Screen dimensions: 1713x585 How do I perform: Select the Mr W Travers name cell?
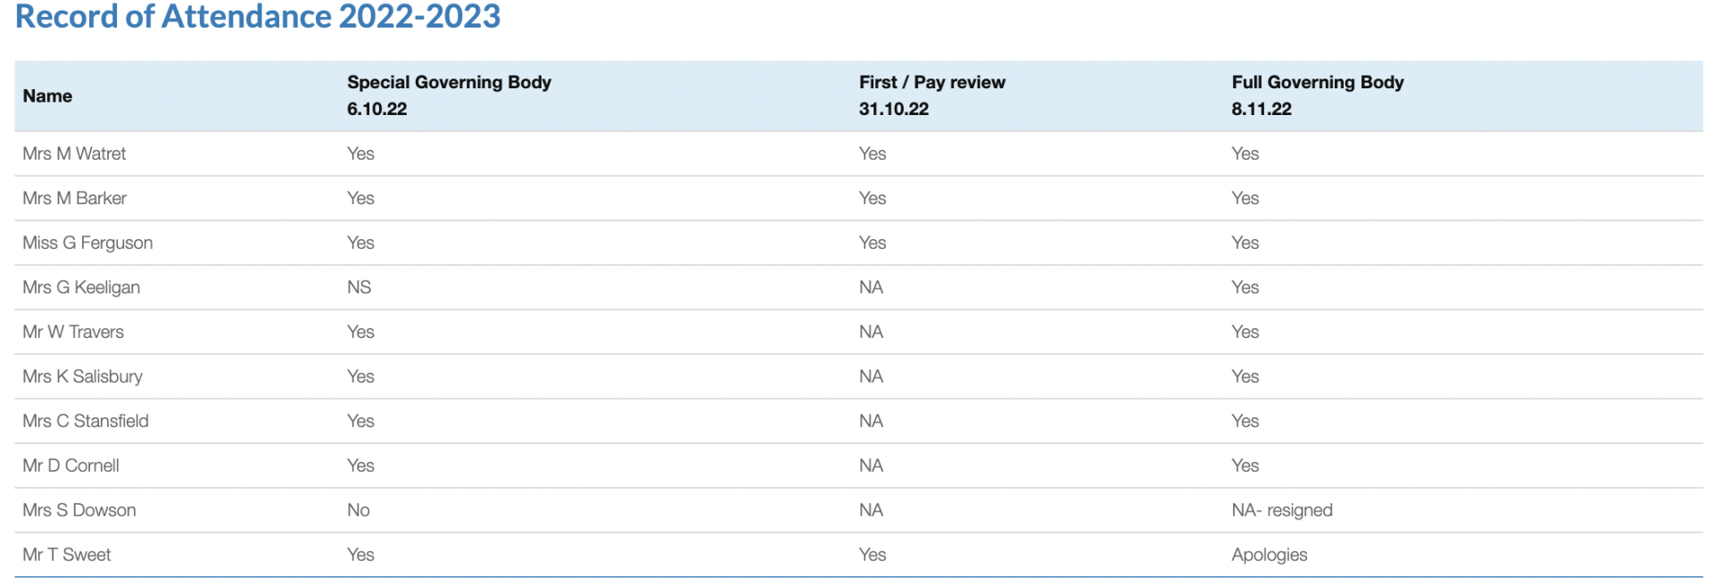[x=73, y=332]
